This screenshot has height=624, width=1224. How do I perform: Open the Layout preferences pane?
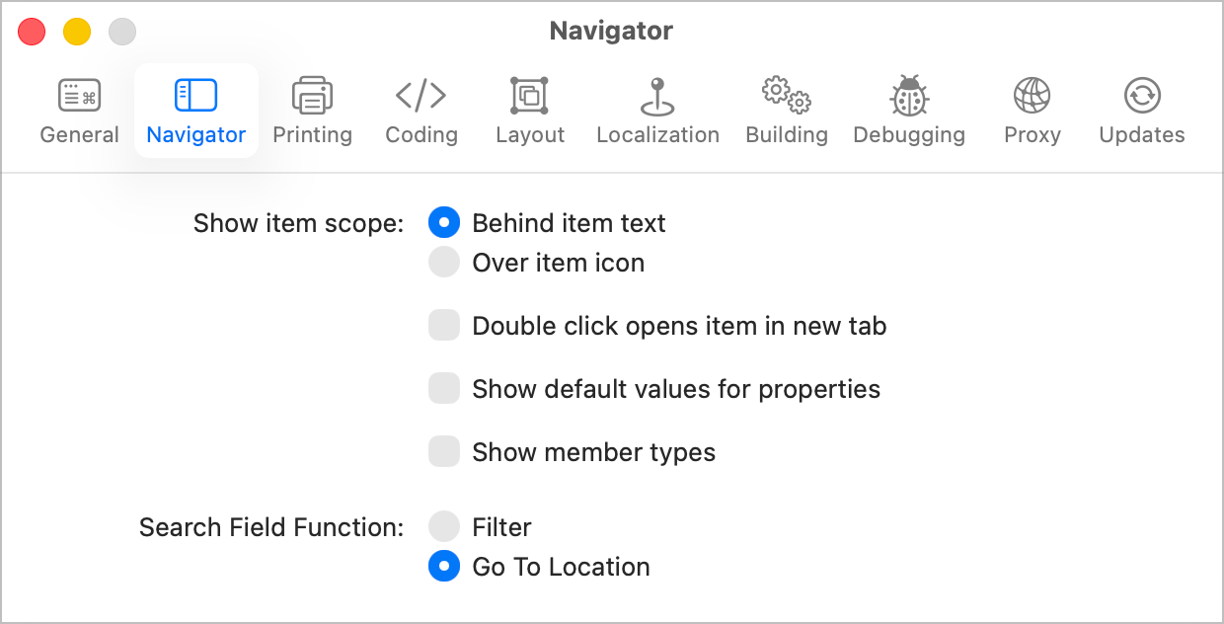click(529, 109)
